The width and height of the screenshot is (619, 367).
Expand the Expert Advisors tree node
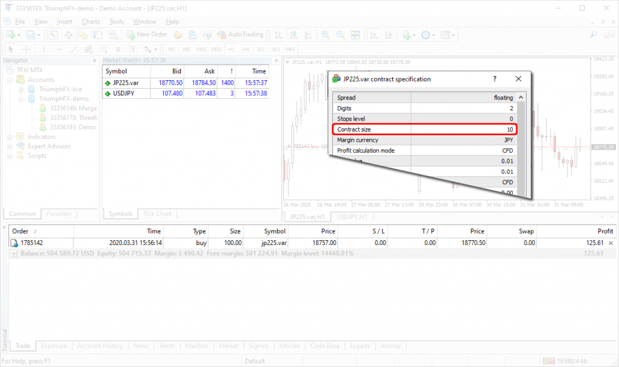pyautogui.click(x=10, y=147)
